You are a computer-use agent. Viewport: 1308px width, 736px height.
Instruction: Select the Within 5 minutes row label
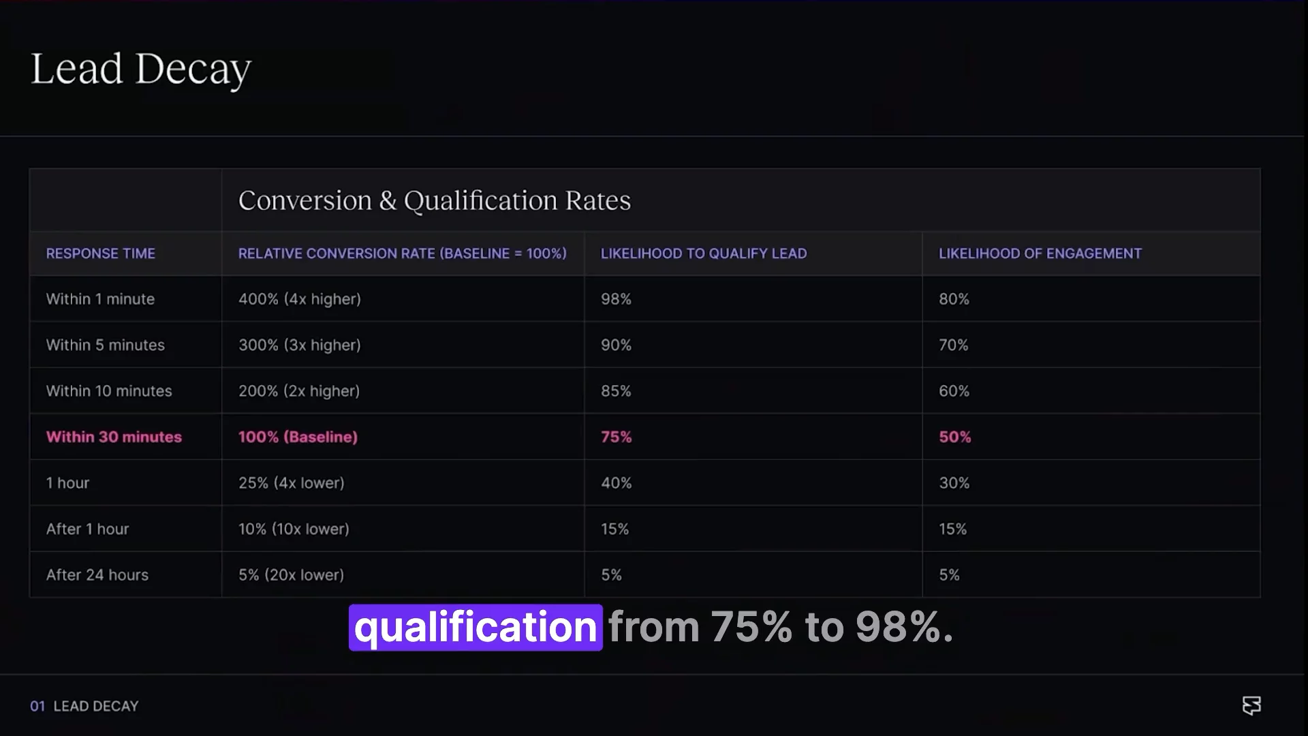[106, 345]
